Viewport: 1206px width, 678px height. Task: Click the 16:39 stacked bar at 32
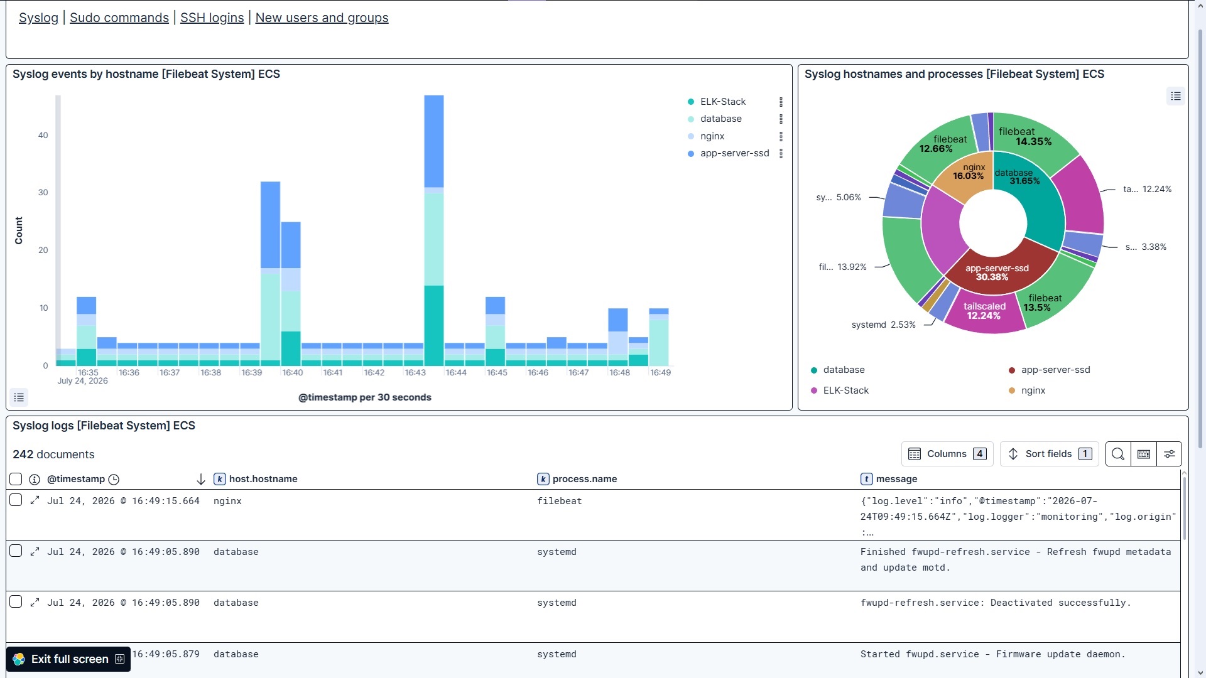coord(271,274)
